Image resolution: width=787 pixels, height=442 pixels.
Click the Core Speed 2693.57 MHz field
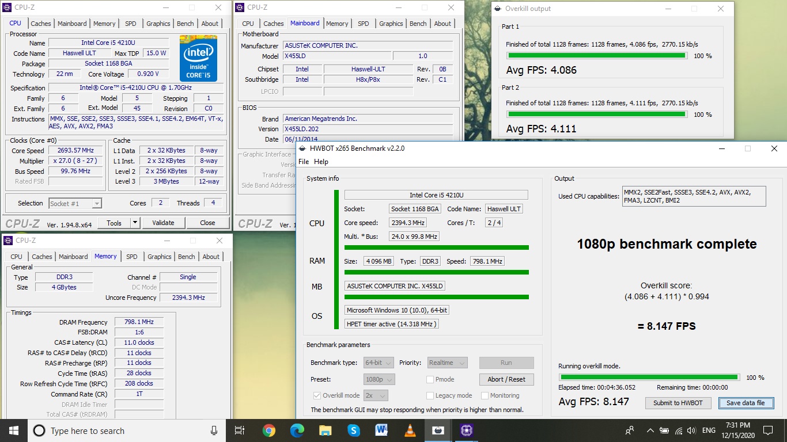tap(76, 151)
